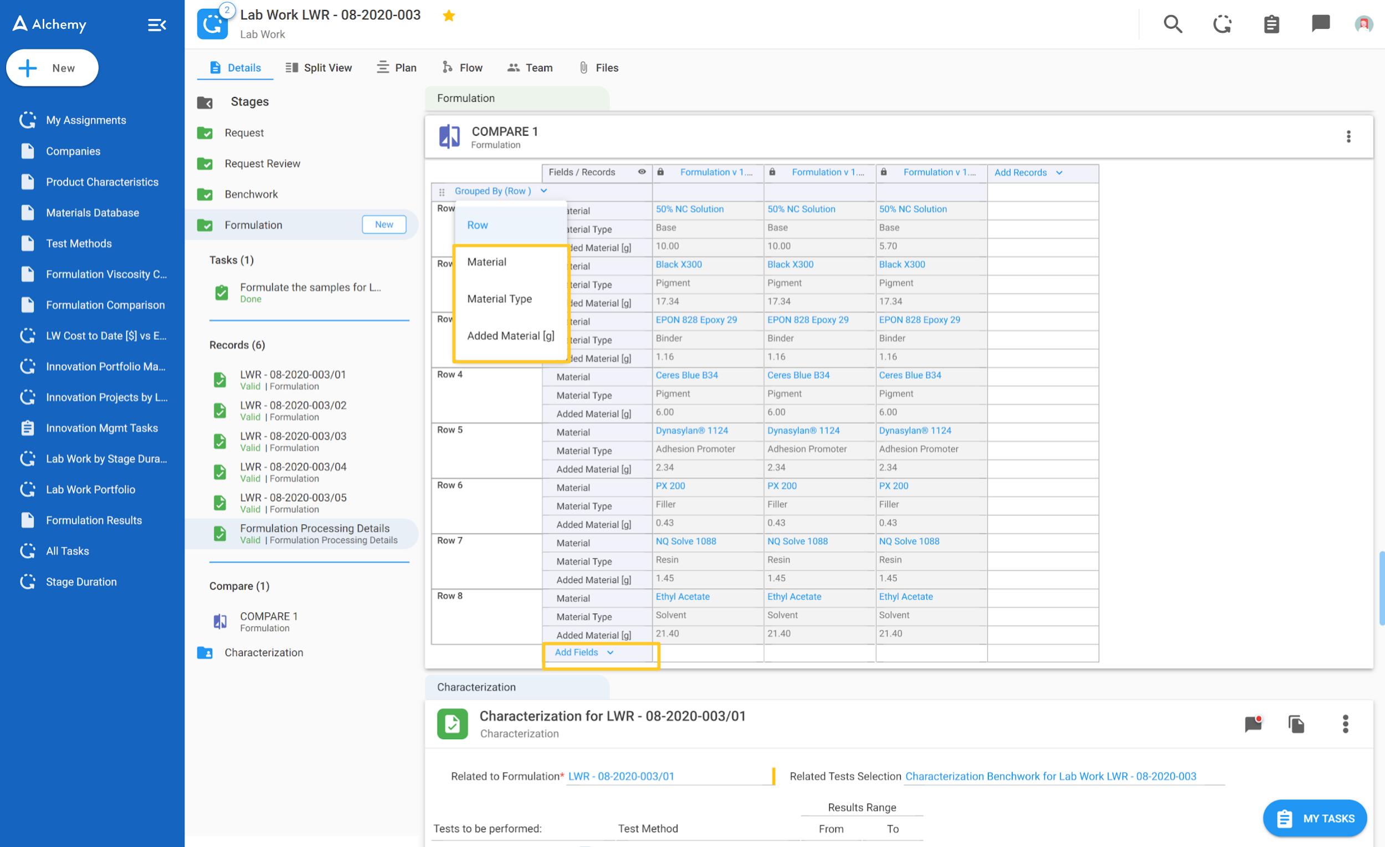Switch to the Team tab
The width and height of the screenshot is (1385, 847).
point(530,68)
